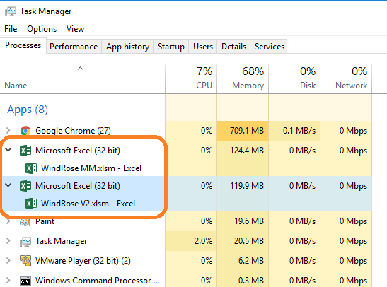Click the Windows Command Processor icon
387x287 pixels.
point(25,281)
